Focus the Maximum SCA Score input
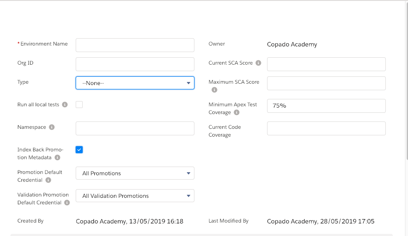 pos(326,83)
